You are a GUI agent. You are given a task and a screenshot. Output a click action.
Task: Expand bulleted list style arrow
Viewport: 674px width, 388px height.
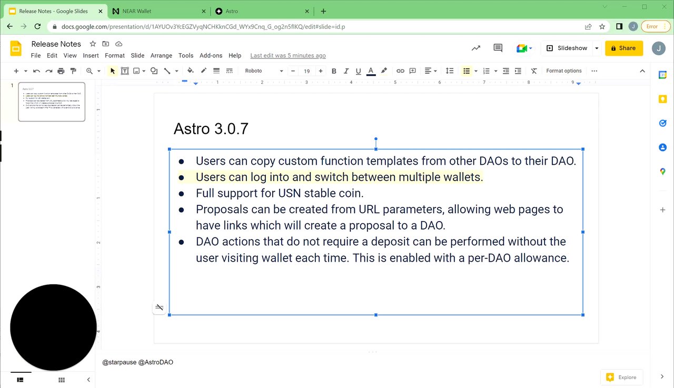[x=476, y=71]
